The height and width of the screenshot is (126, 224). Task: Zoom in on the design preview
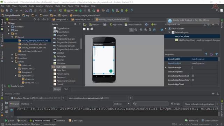141,30
